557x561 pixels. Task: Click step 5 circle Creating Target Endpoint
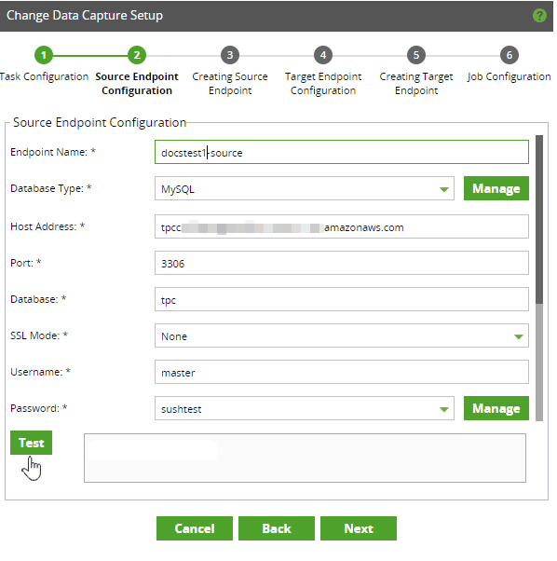coord(416,55)
